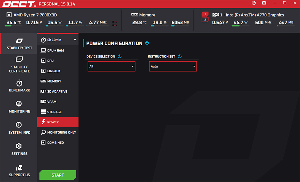Click the Memory RAM stick icon
Image resolution: width=300 pixels, height=182 pixels.
pyautogui.click(x=135, y=15)
